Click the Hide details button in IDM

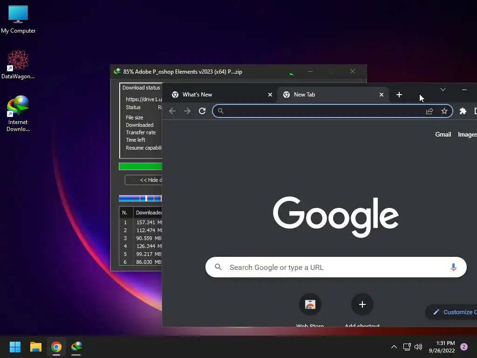pyautogui.click(x=143, y=180)
